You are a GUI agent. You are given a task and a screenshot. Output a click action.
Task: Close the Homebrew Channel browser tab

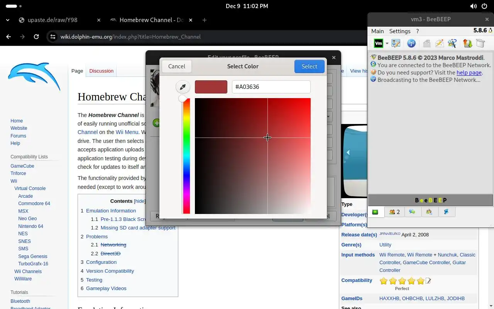click(x=191, y=20)
